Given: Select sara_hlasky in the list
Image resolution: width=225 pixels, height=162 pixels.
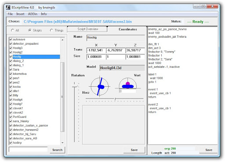Looking at the screenshot, I should pos(21,121).
